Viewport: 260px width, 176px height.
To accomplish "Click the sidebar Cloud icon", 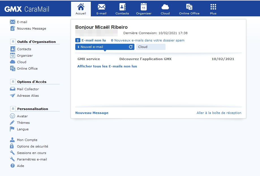I will tap(13, 62).
